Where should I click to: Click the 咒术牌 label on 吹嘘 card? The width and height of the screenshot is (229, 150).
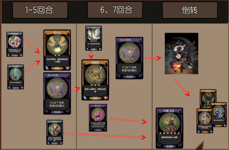[169, 146]
